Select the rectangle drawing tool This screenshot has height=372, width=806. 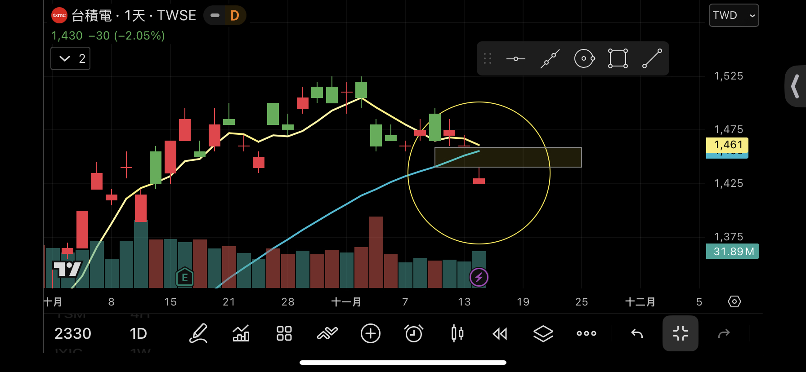pos(618,58)
